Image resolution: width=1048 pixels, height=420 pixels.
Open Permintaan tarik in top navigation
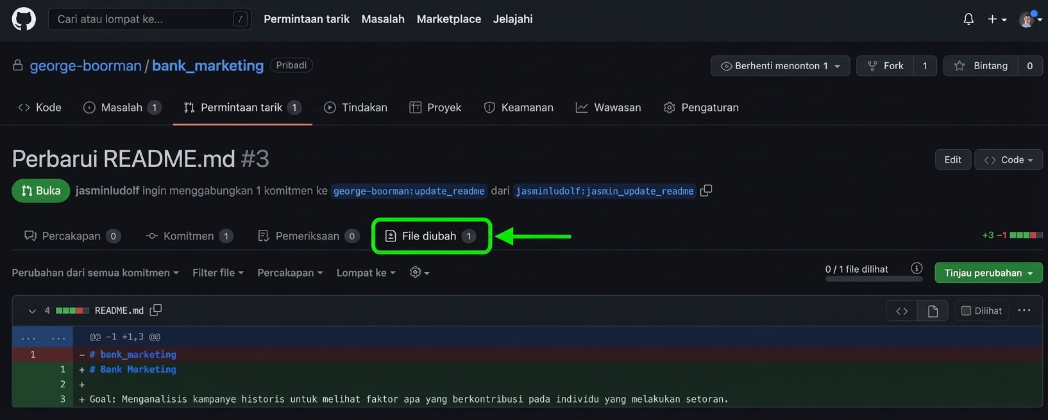click(x=307, y=19)
